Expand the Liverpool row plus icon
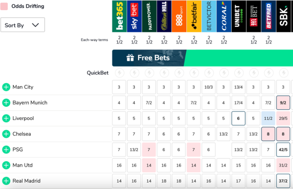The image size is (293, 189). tap(6, 118)
